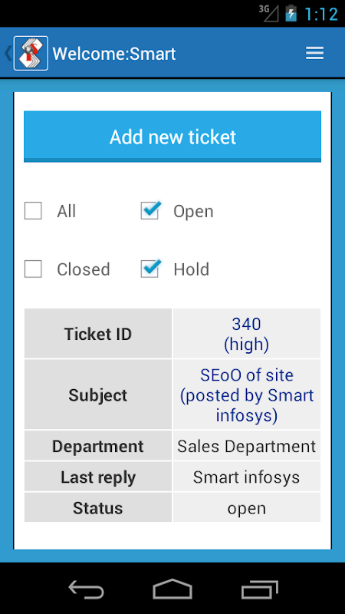Open the recent apps icon

(260, 589)
